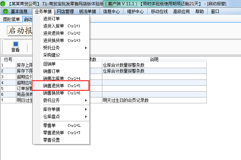Expand the 委托业务 submenu
This screenshot has width=241, height=160.
pos(61,100)
